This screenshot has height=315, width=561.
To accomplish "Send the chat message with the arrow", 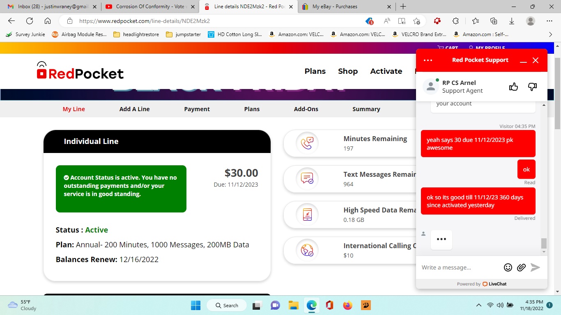I will tap(535, 267).
